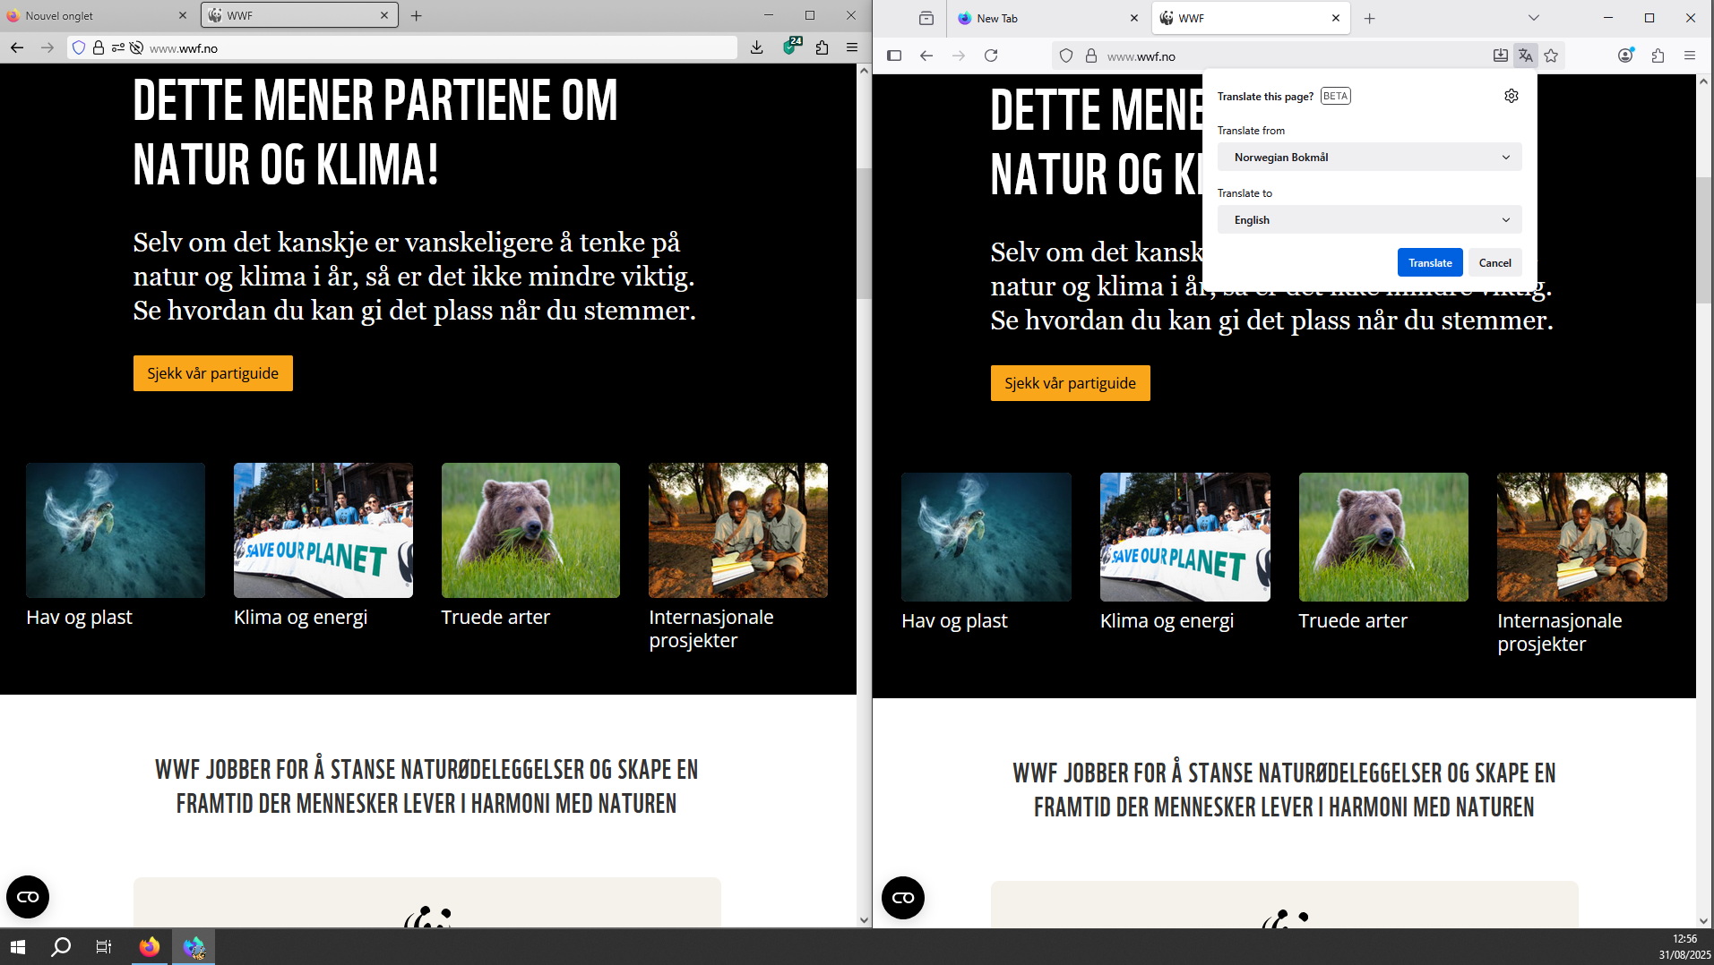Image resolution: width=1714 pixels, height=965 pixels.
Task: Add a new tab in right browser
Action: tap(1369, 18)
